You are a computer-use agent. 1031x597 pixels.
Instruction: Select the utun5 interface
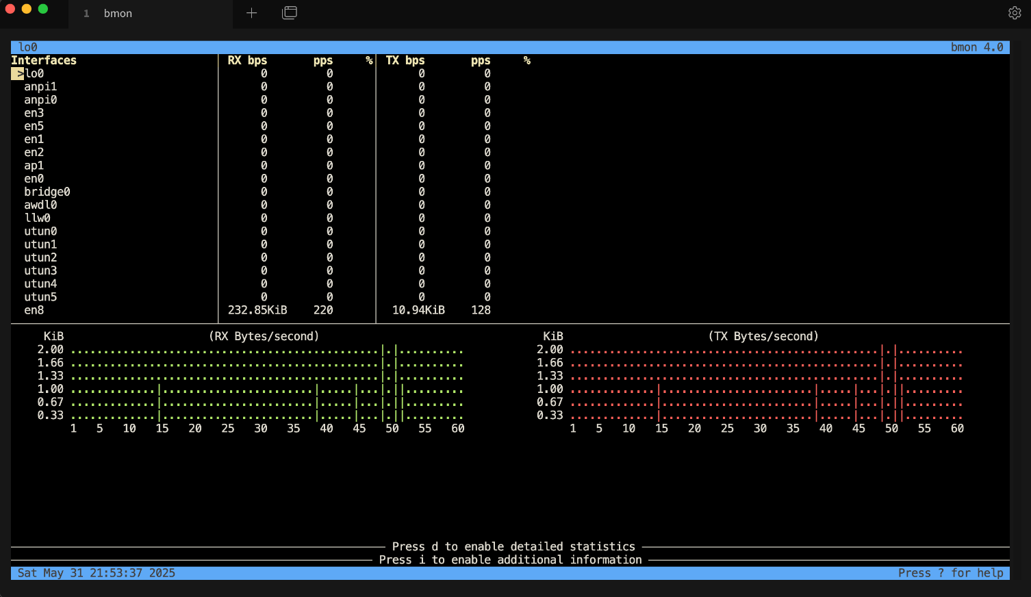(x=40, y=297)
